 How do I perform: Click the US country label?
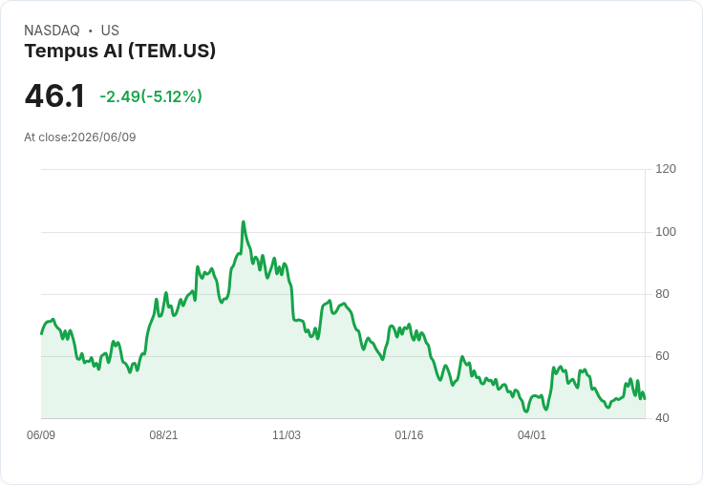point(110,31)
